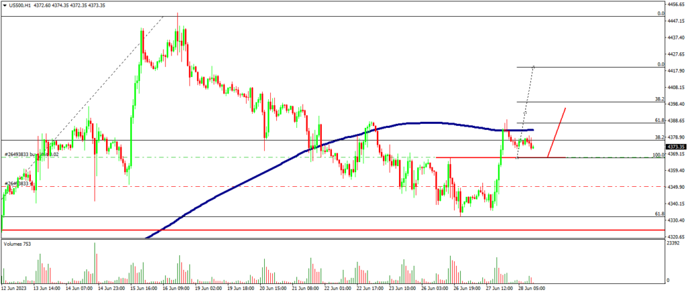The height and width of the screenshot is (294, 688).
Task: Click the buy limit 0.02 order label
Action: point(40,154)
